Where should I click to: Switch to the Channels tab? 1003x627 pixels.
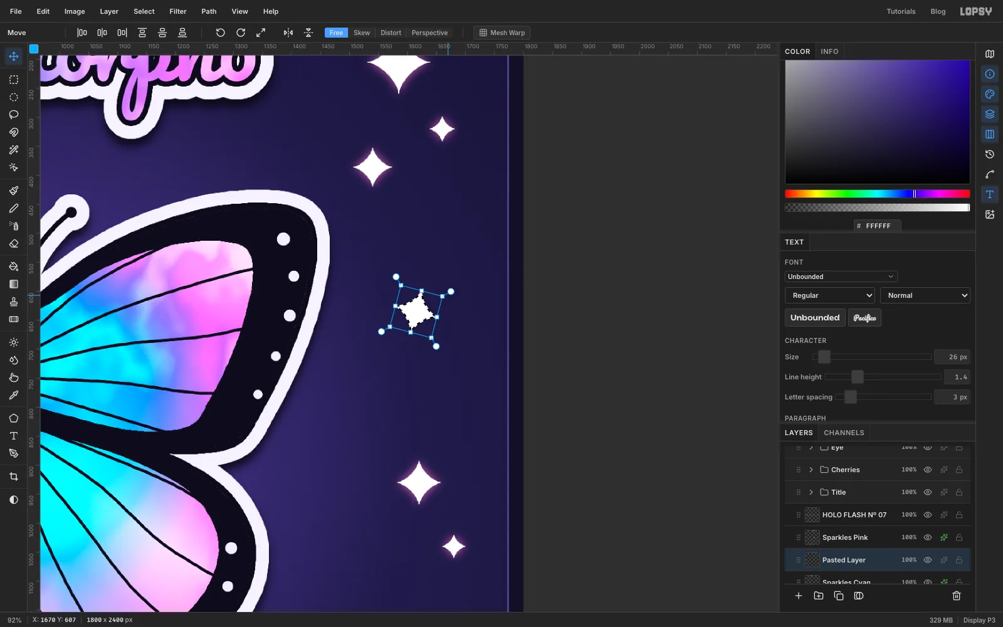pyautogui.click(x=844, y=433)
